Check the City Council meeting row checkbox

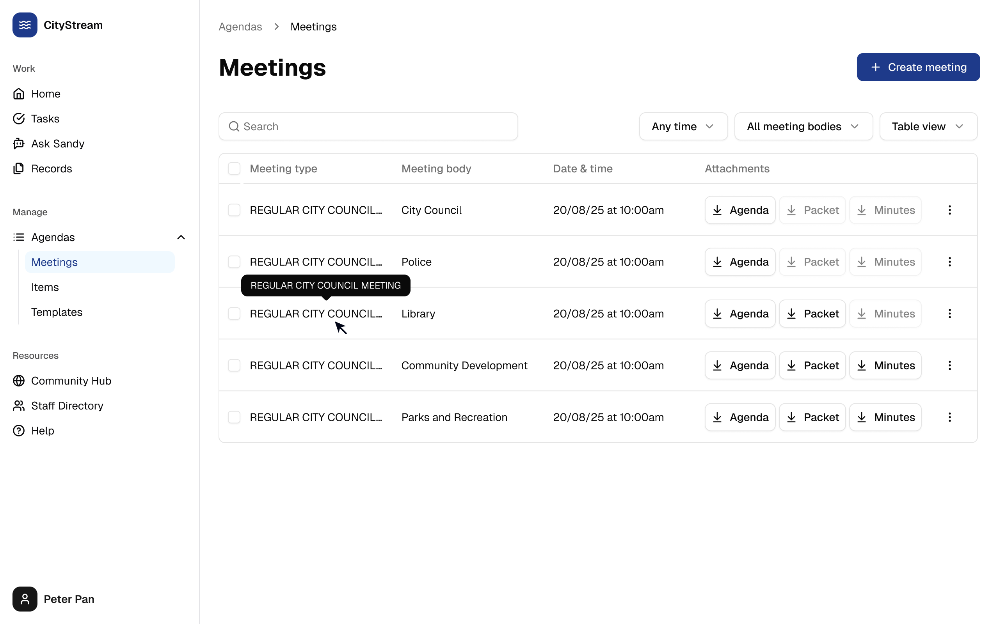pyautogui.click(x=234, y=210)
